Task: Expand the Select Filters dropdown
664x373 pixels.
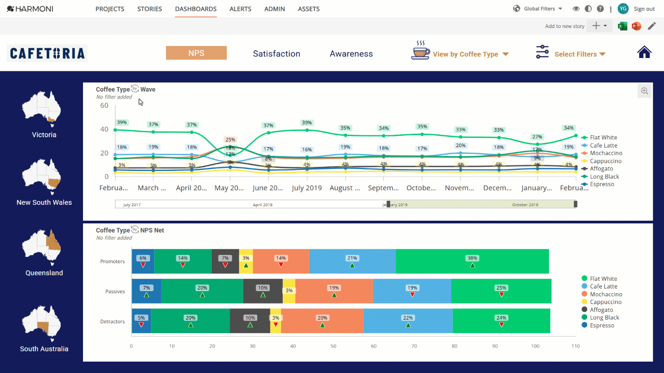Action: tap(580, 54)
